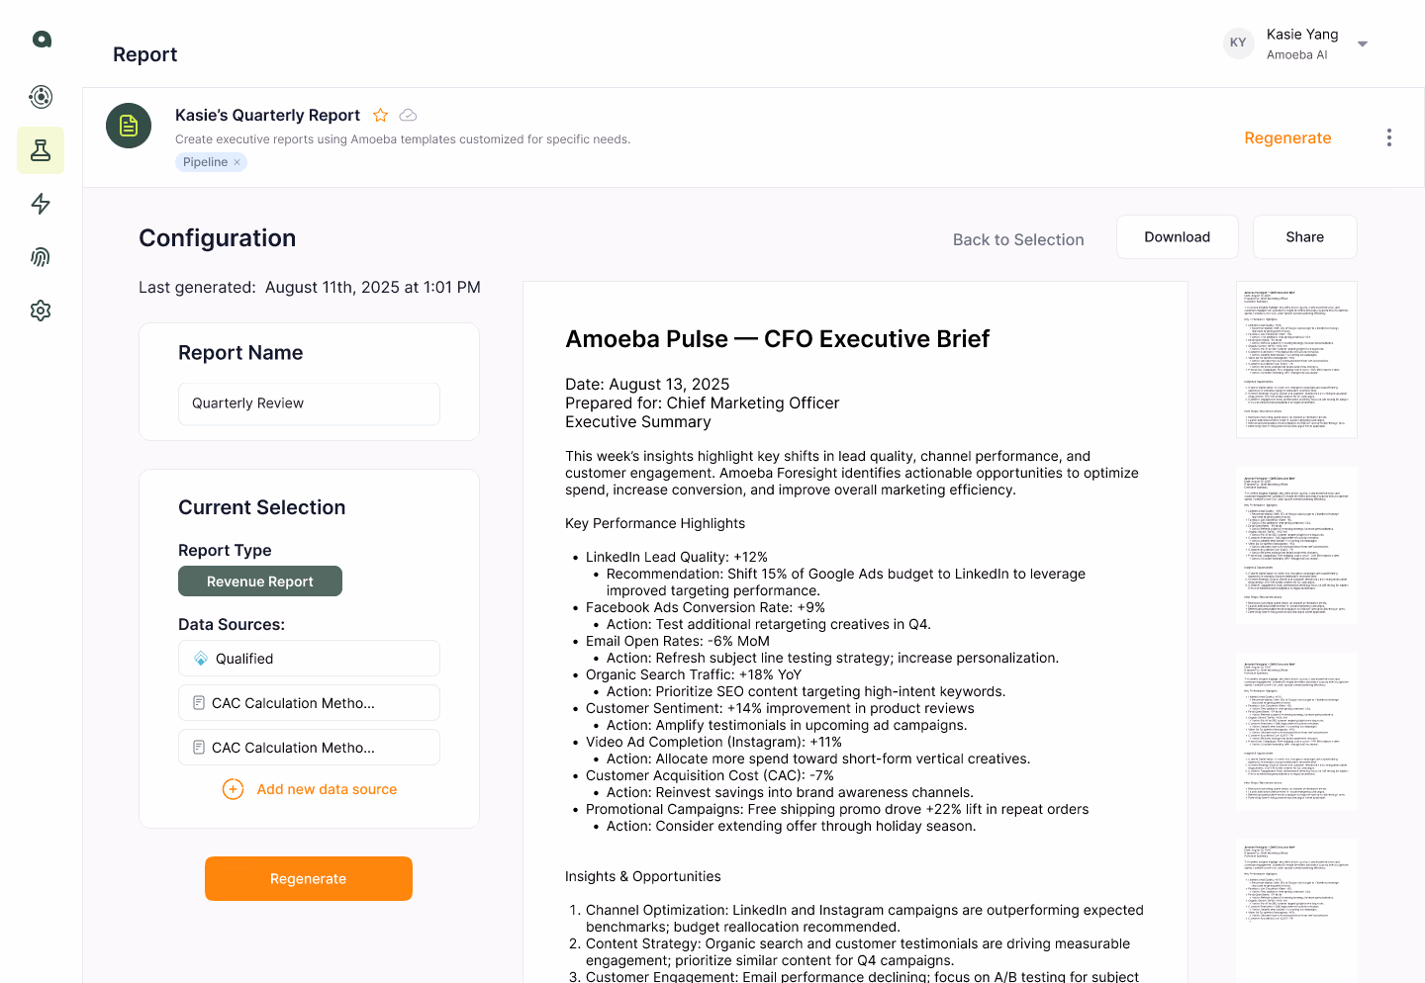Select the flask lab icon in the sidebar
1425x983 pixels.
click(x=41, y=150)
